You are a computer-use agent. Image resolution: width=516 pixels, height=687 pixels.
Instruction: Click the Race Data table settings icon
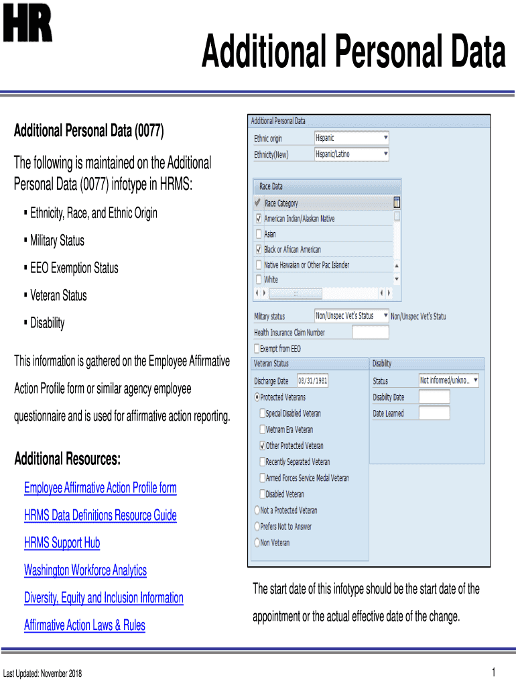(397, 203)
